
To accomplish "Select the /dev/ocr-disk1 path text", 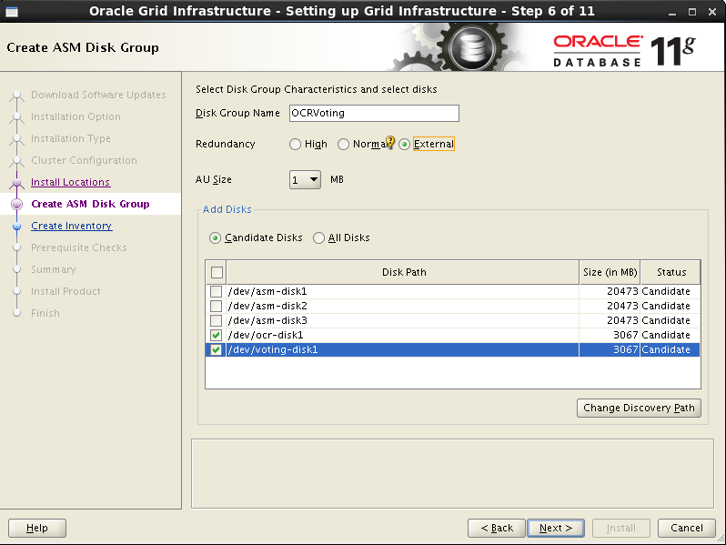I will pyautogui.click(x=266, y=335).
